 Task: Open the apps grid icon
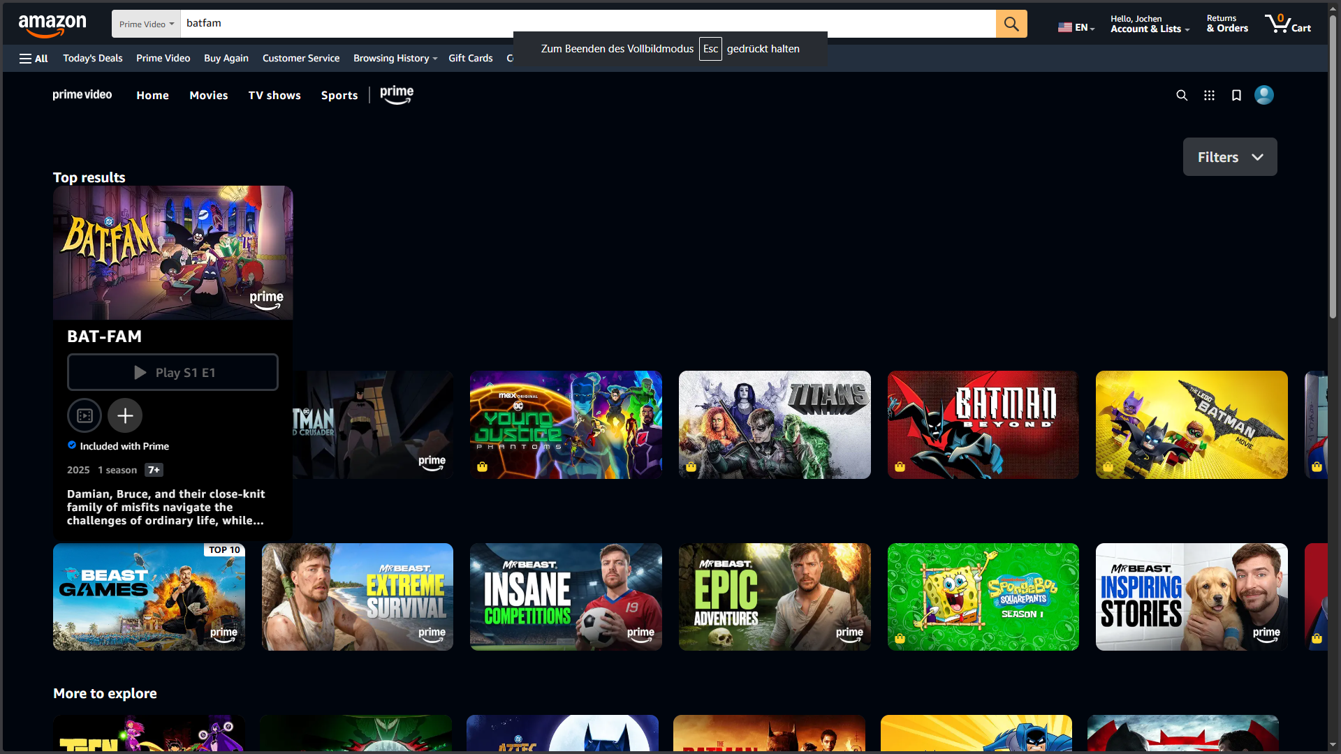click(x=1209, y=96)
